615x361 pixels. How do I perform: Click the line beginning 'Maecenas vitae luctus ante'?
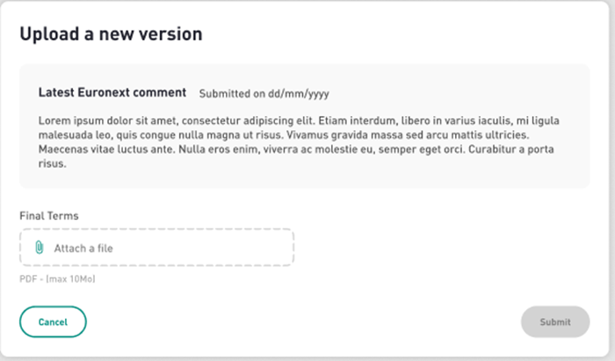click(296, 149)
